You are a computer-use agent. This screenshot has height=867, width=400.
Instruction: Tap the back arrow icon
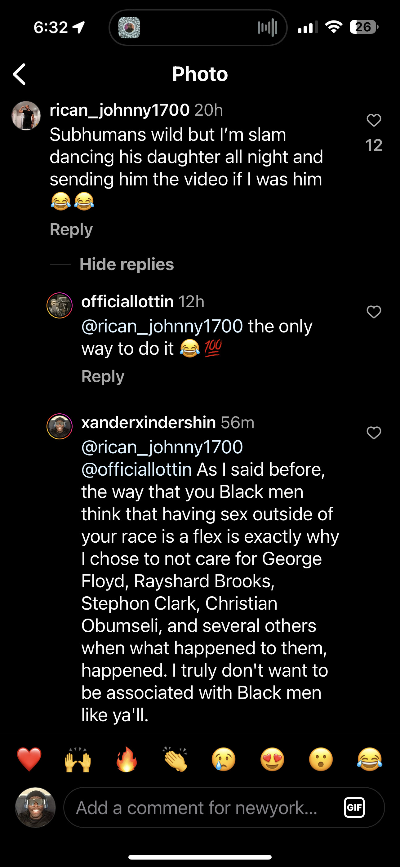pyautogui.click(x=20, y=74)
